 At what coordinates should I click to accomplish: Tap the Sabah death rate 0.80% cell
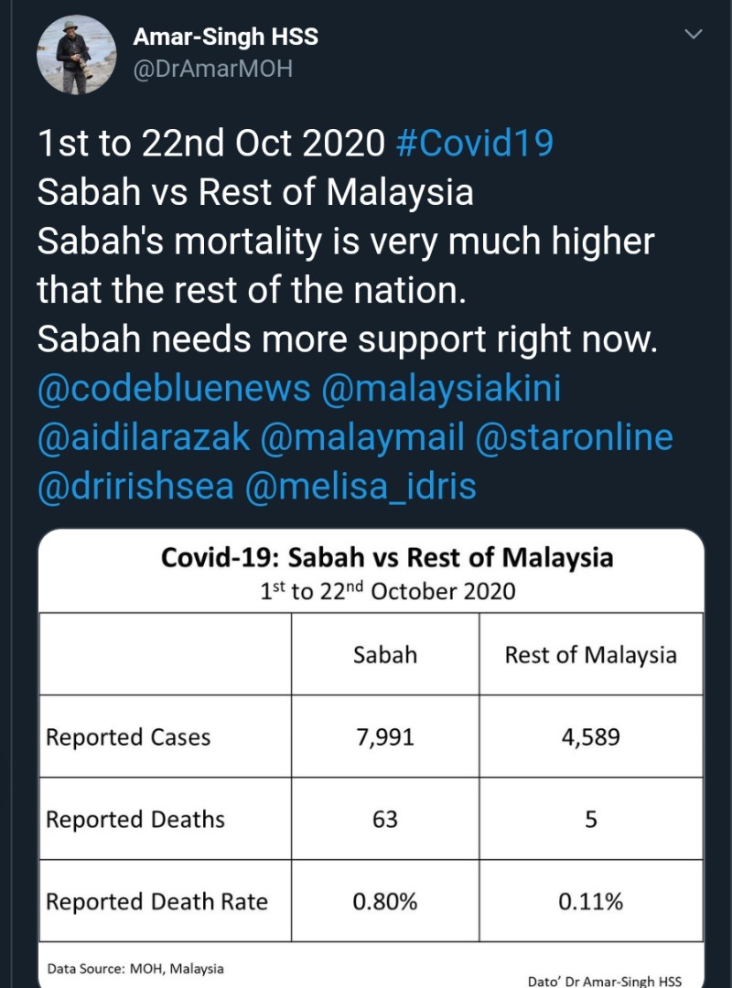click(385, 901)
